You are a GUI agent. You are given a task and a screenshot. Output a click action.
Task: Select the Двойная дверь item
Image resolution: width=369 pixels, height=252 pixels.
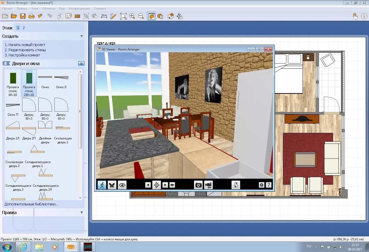45,133
